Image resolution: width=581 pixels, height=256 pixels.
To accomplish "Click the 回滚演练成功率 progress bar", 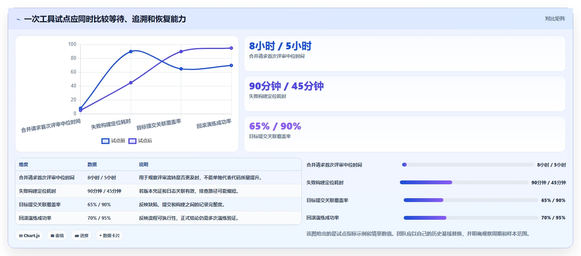I will click(x=471, y=218).
